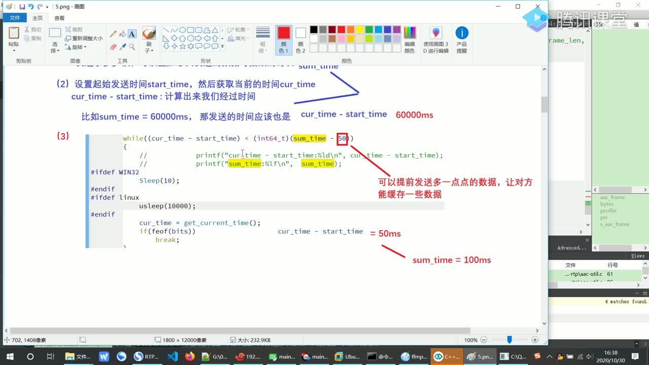Select the straight line shape
The height and width of the screenshot is (365, 649).
pos(166,30)
